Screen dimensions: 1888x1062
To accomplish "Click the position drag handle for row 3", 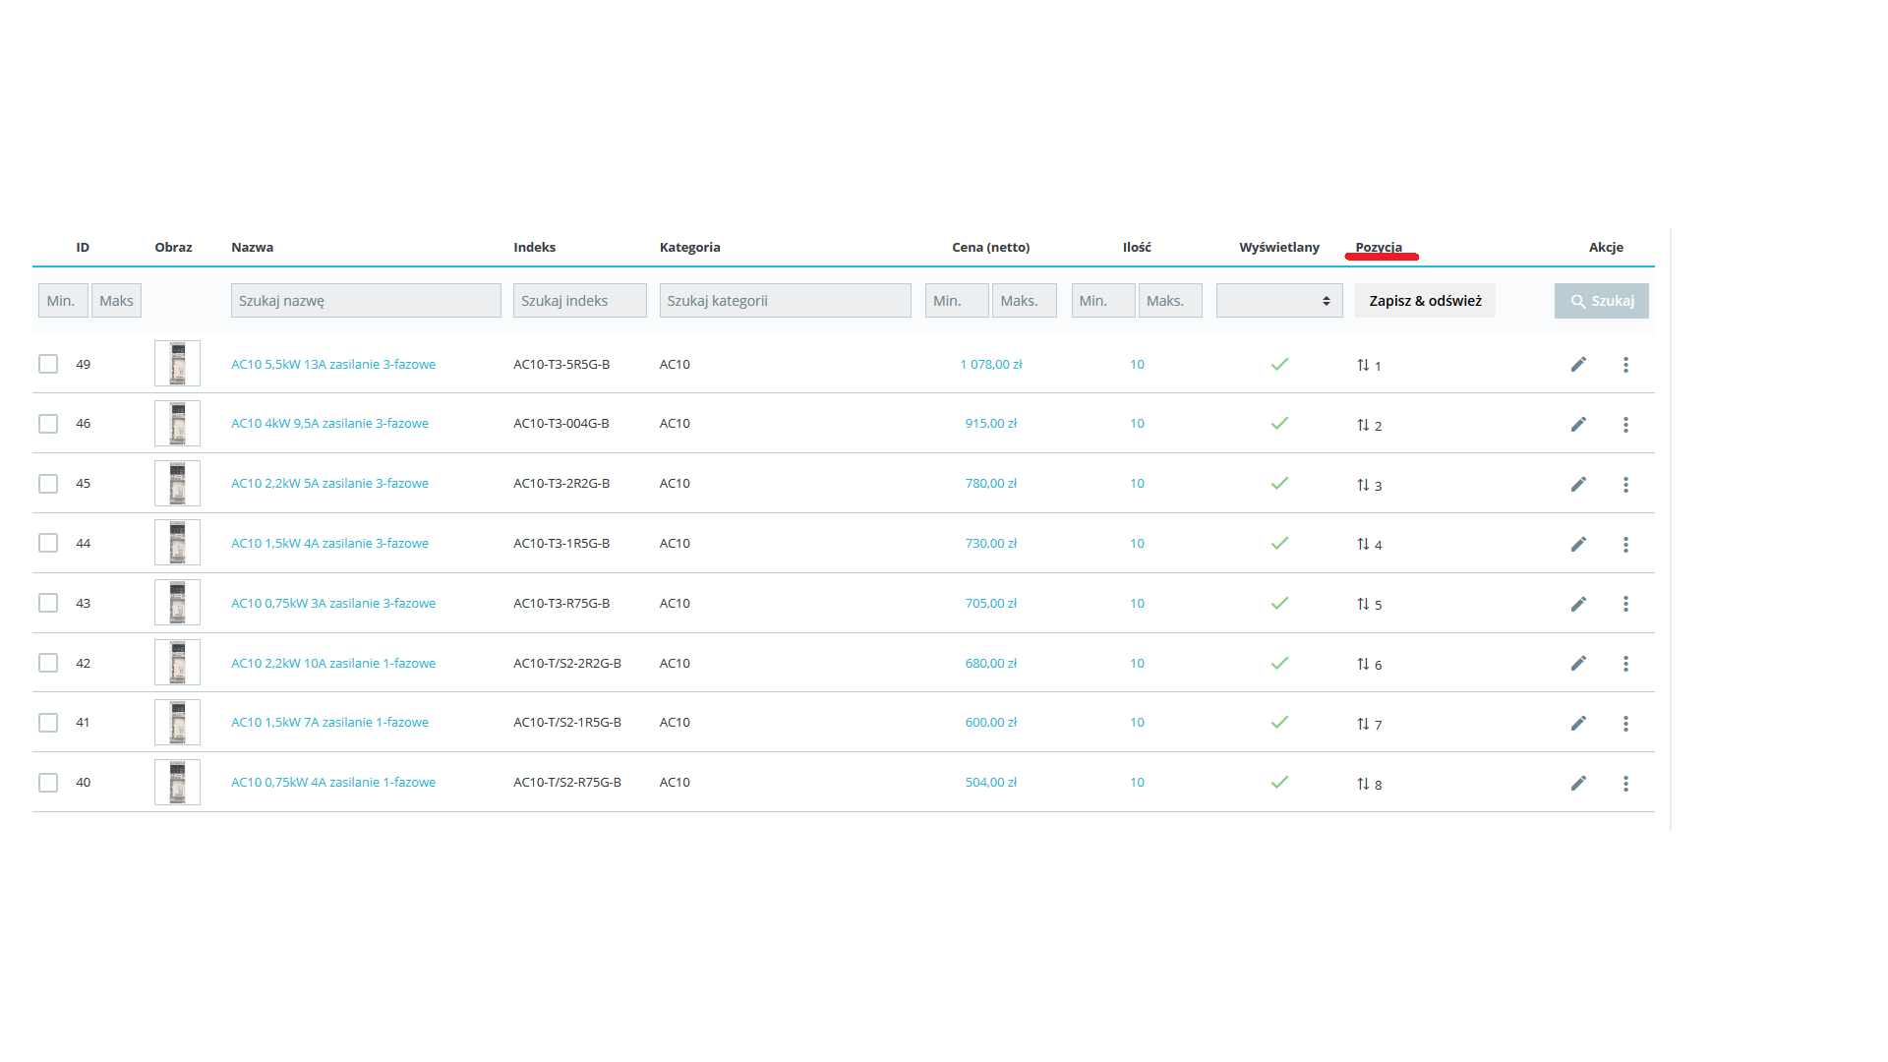I will pyautogui.click(x=1363, y=485).
